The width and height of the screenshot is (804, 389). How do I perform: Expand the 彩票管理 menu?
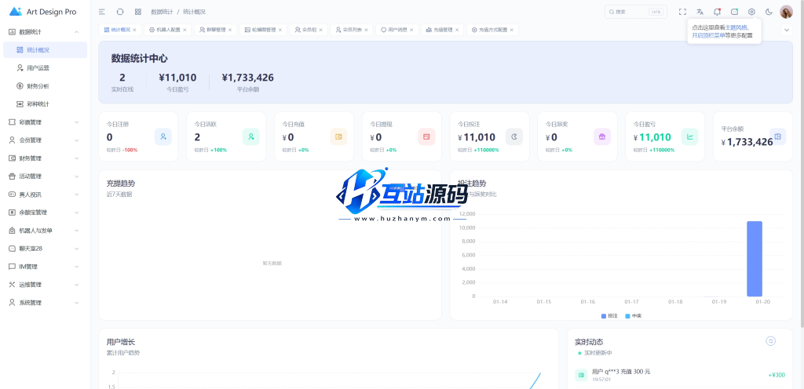[45, 122]
